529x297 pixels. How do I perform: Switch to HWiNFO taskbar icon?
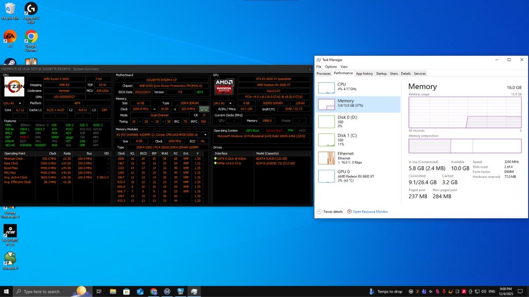coord(180,291)
